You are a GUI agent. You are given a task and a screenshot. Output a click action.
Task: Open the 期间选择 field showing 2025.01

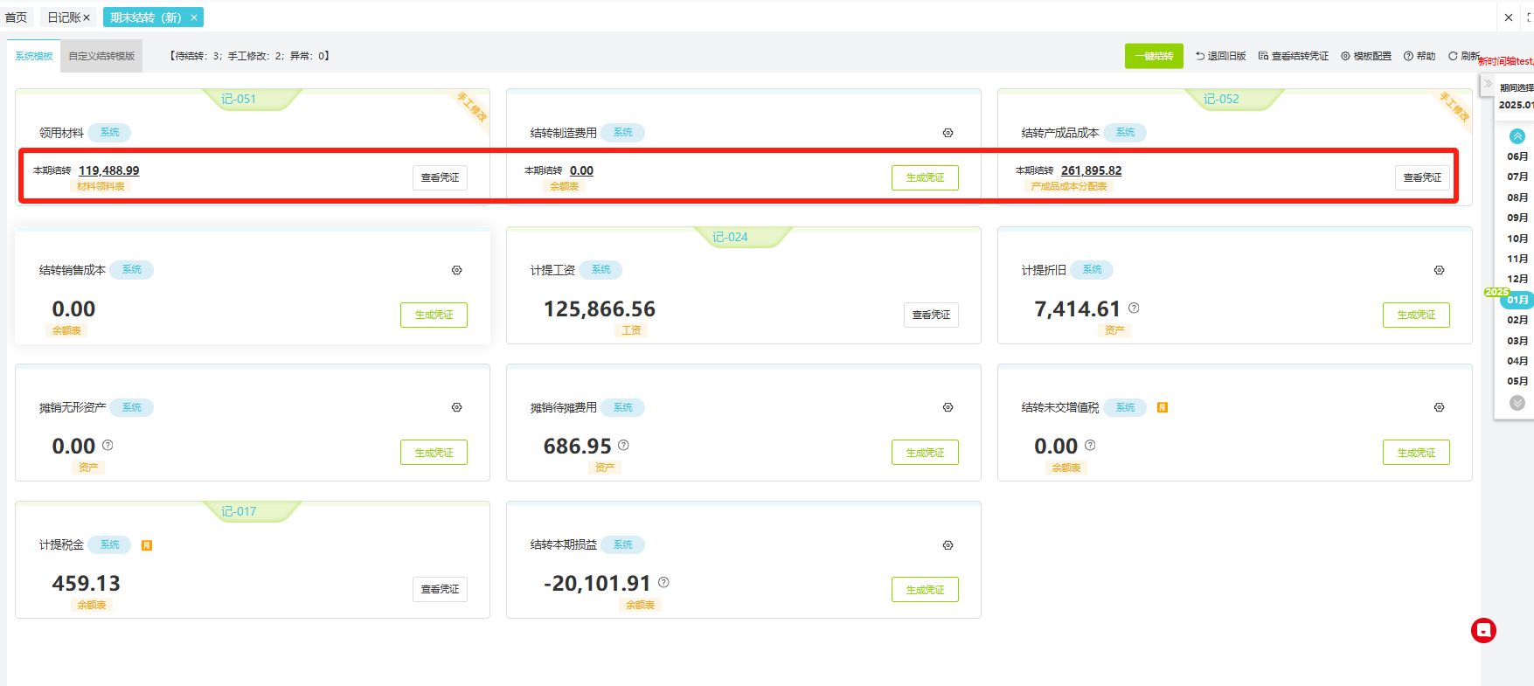1516,105
